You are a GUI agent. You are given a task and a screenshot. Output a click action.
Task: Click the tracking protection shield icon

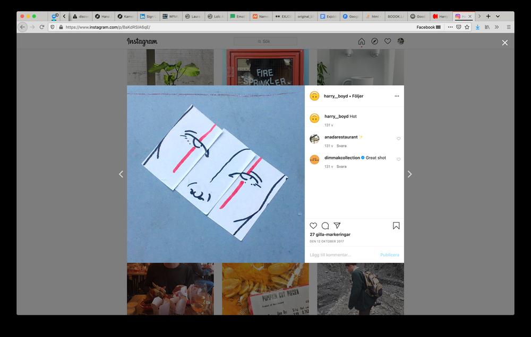tap(53, 27)
